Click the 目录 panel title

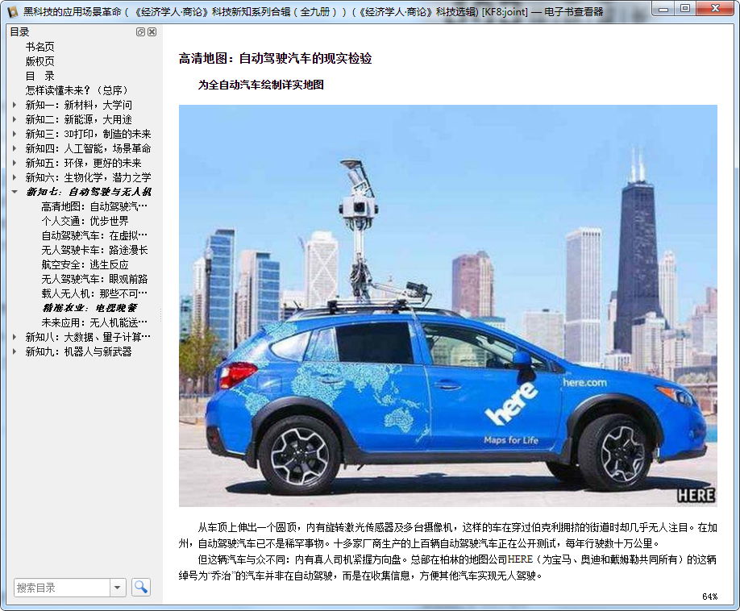pos(19,32)
